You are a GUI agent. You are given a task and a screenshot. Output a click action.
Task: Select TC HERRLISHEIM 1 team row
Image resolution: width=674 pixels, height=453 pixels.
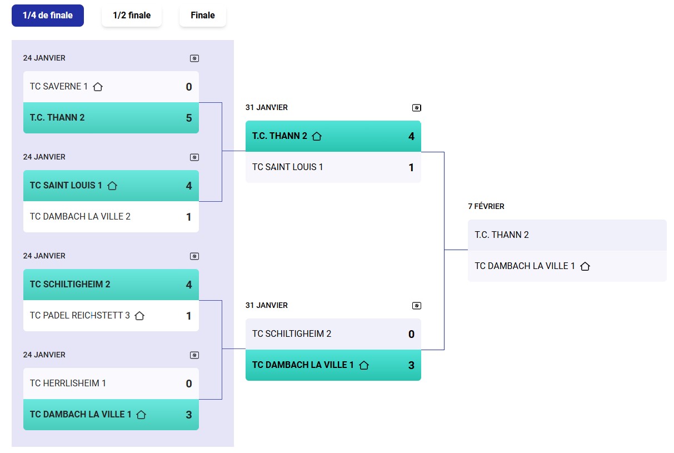[x=111, y=384]
